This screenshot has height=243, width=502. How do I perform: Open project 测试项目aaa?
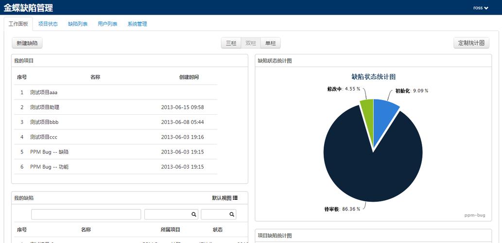[x=44, y=92]
